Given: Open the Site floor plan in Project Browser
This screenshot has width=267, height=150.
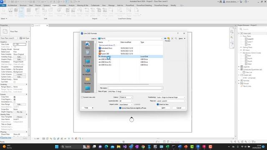Looking at the screenshot, I should pos(249,45).
